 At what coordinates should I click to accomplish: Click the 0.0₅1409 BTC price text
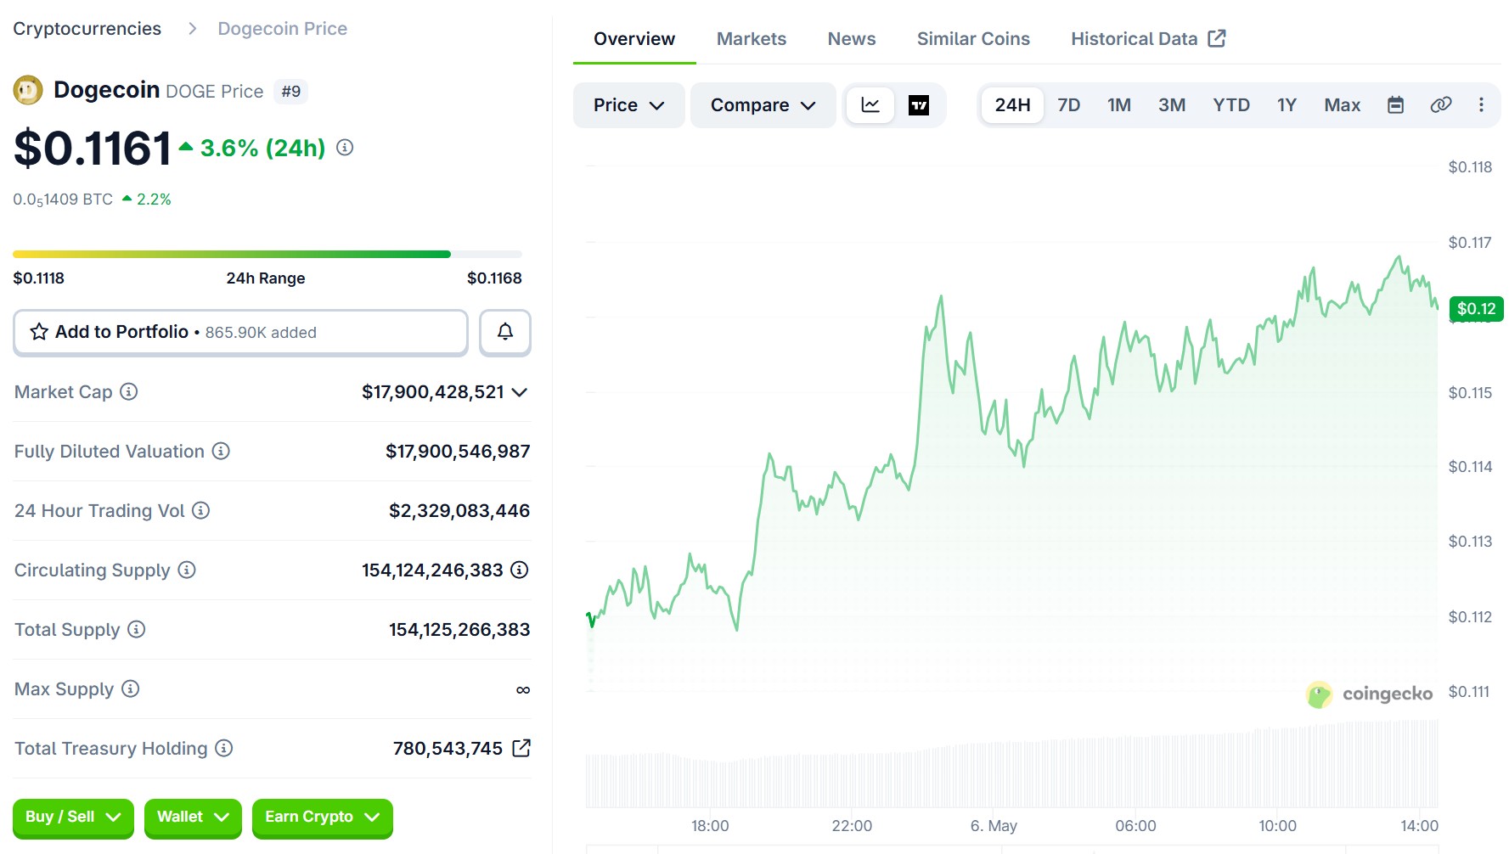coord(63,199)
